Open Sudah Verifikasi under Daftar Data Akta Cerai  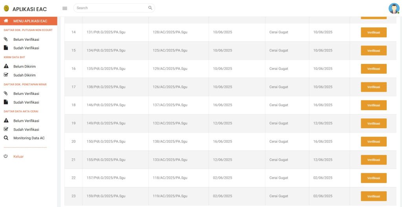pos(26,129)
